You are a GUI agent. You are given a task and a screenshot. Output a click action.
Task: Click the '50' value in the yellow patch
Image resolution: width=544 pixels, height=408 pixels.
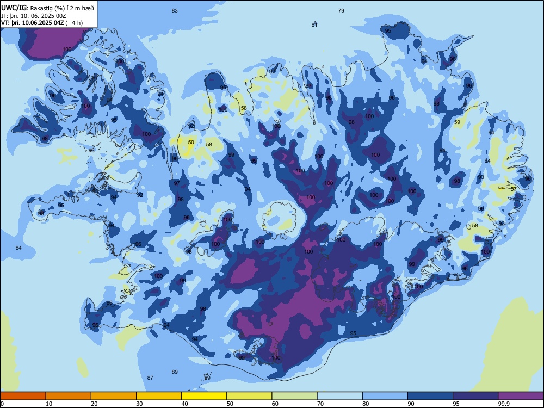click(x=191, y=142)
